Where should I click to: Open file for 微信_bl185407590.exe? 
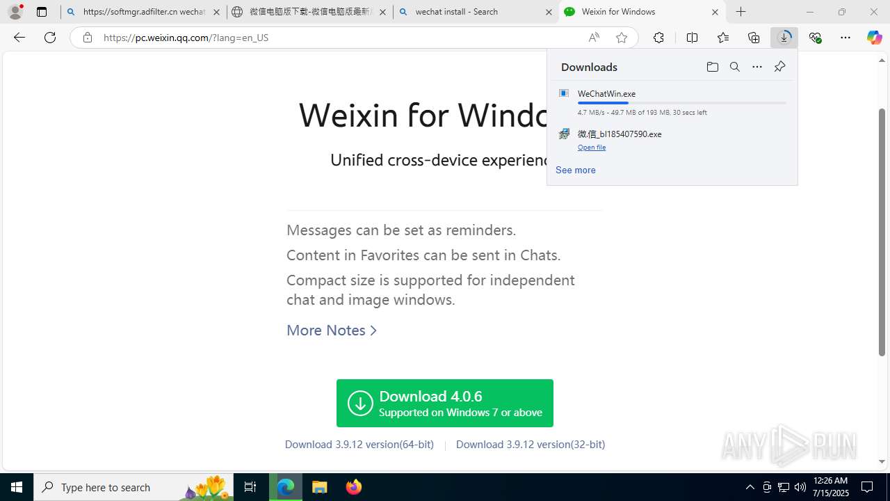(x=592, y=148)
